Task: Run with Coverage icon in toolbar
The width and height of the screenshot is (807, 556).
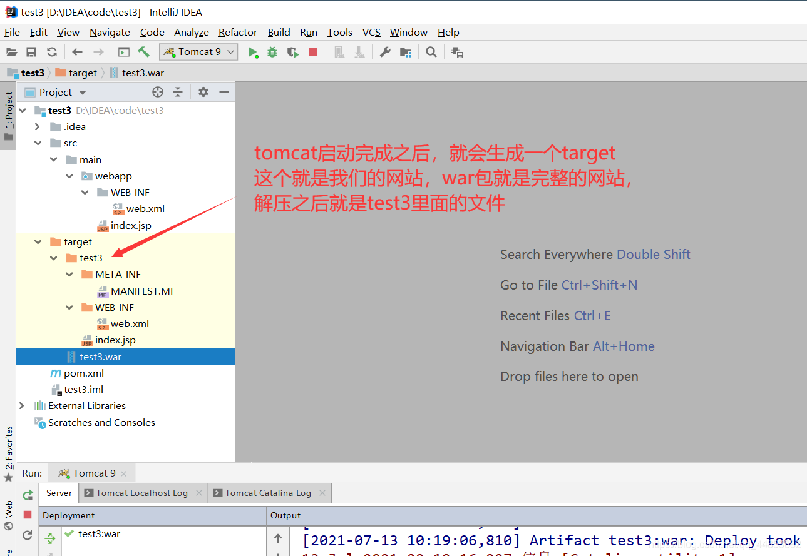Action: click(293, 52)
